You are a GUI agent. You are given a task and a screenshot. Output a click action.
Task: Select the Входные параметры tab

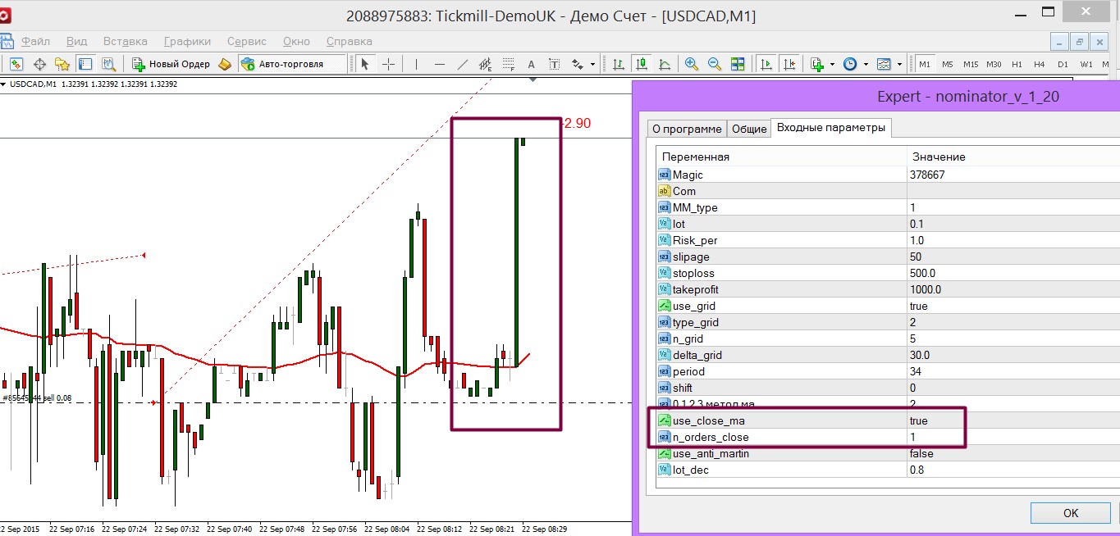tap(831, 128)
